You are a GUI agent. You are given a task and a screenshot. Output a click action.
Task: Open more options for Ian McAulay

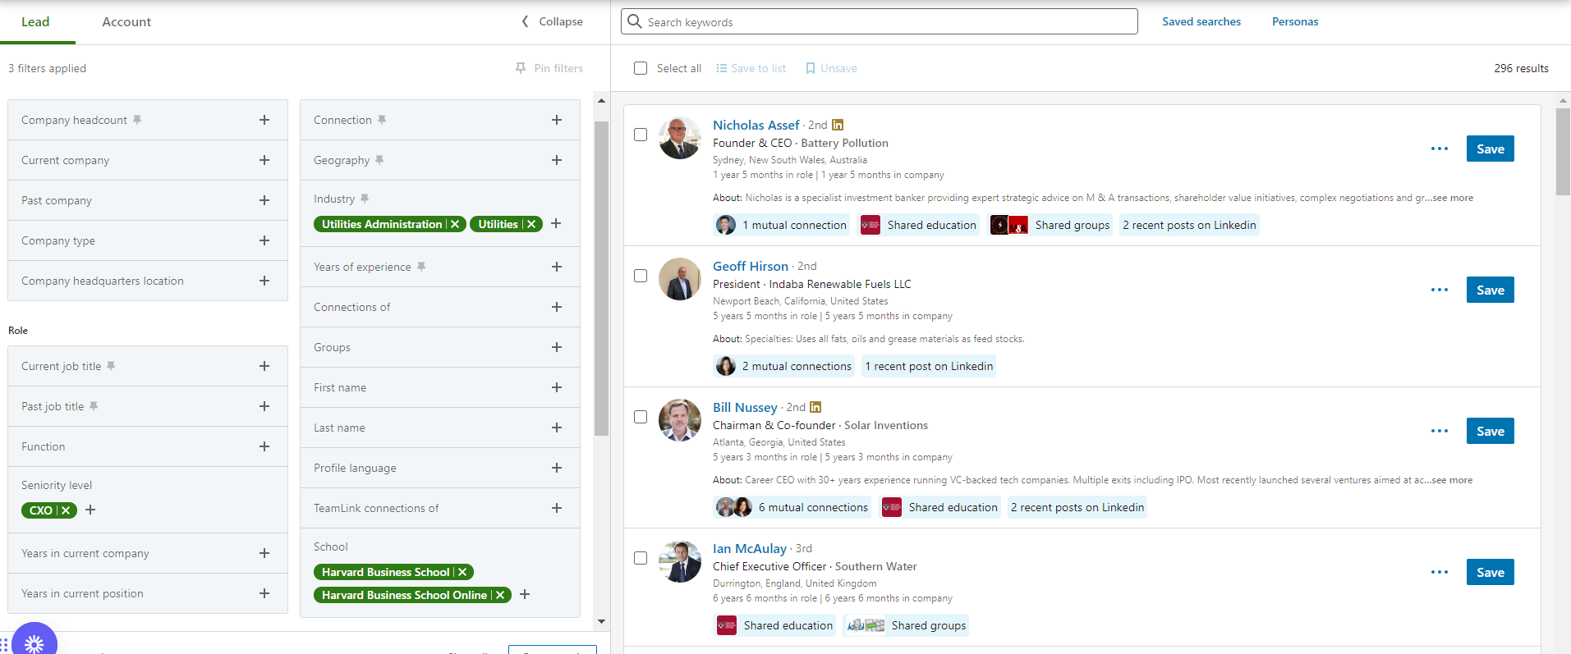pos(1439,572)
